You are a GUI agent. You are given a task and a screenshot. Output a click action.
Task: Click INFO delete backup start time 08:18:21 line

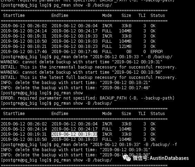click(75, 83)
